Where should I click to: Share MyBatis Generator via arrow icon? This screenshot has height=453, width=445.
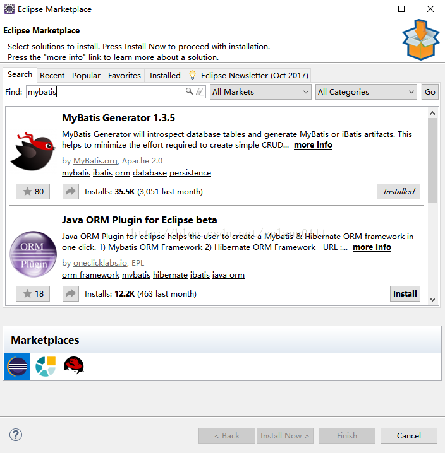pyautogui.click(x=71, y=192)
